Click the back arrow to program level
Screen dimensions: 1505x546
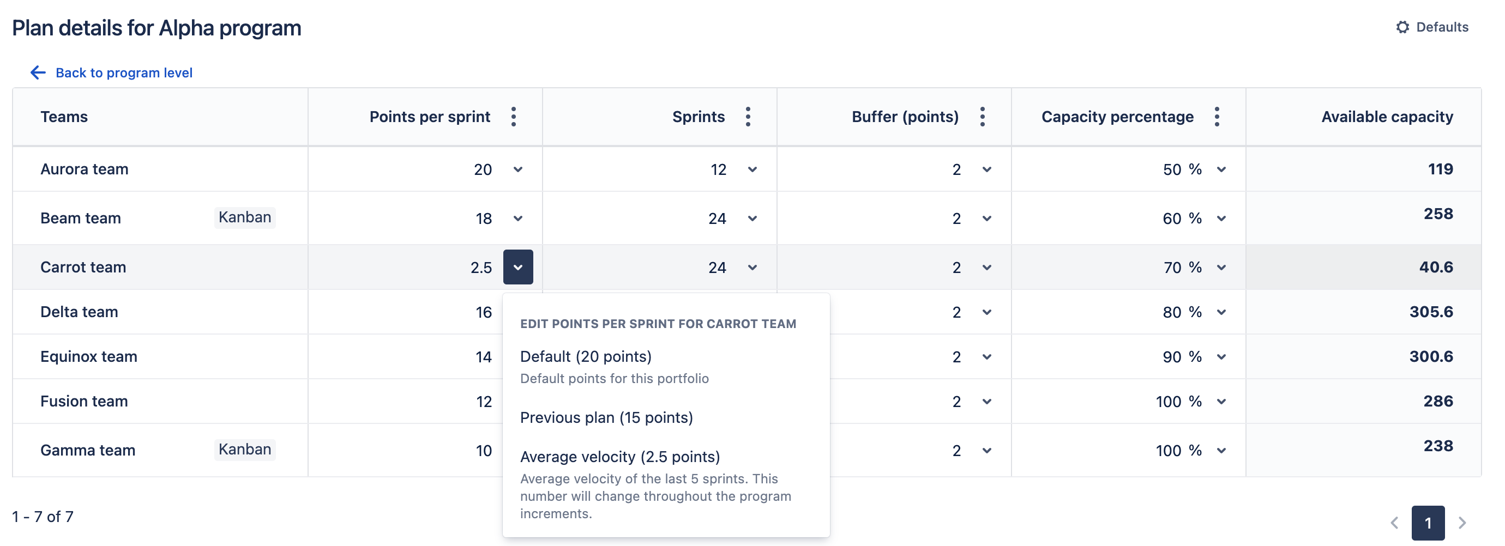(38, 72)
